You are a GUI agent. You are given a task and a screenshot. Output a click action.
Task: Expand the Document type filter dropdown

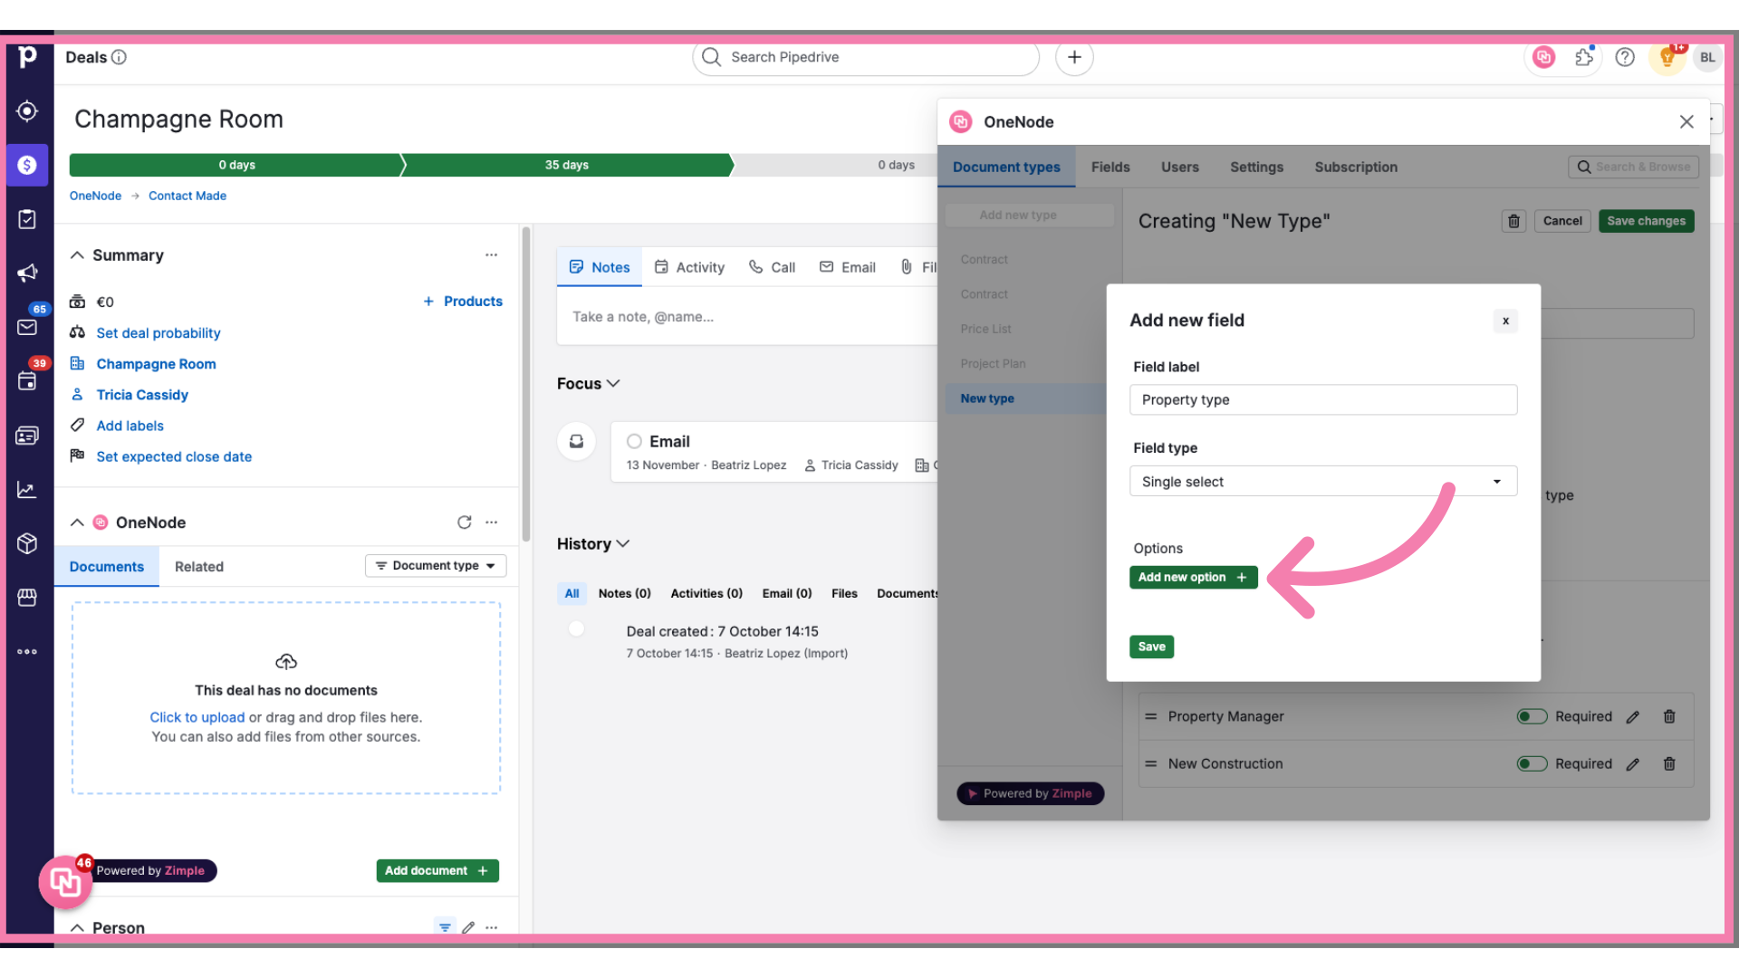click(436, 565)
